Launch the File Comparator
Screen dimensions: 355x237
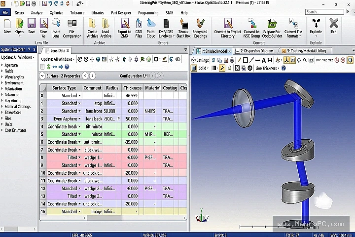72,28
